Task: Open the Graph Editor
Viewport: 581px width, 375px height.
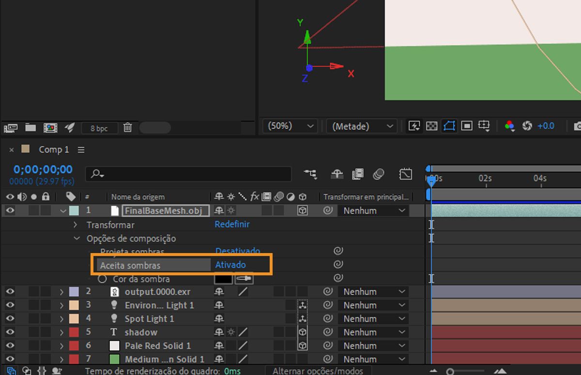Action: [405, 174]
